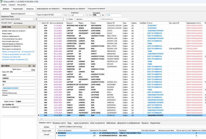The image size is (206, 139).
Task: Open Очакващи доставка (36) link
Action: pyautogui.click(x=11, y=57)
